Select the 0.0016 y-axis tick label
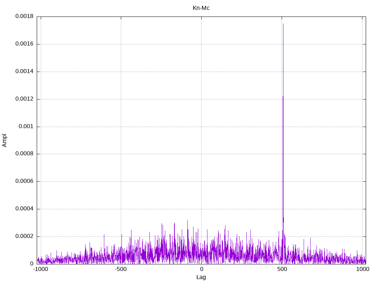Viewport: 376px width, 282px height. point(24,44)
